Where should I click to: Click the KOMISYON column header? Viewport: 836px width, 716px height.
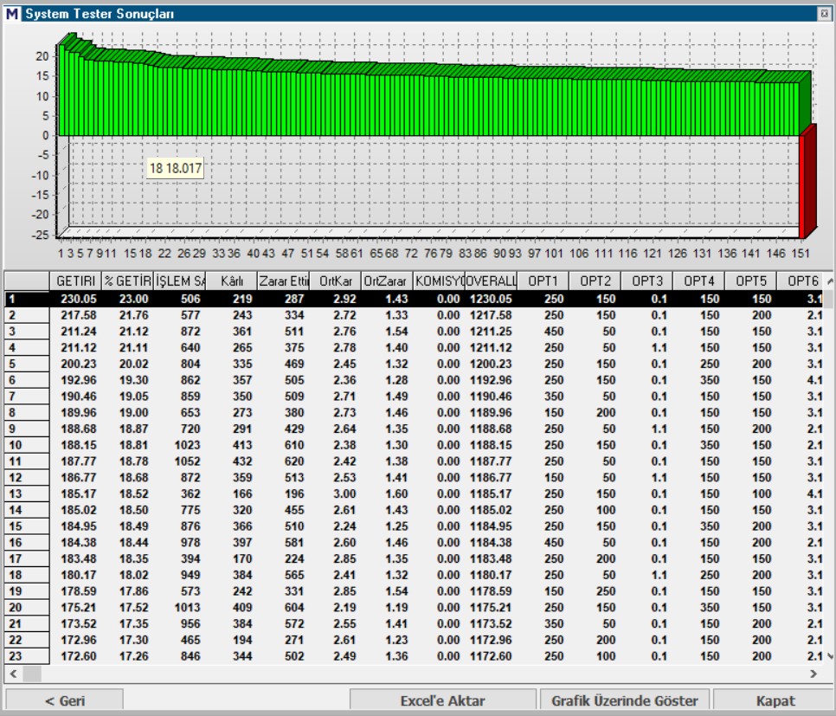[x=440, y=281]
